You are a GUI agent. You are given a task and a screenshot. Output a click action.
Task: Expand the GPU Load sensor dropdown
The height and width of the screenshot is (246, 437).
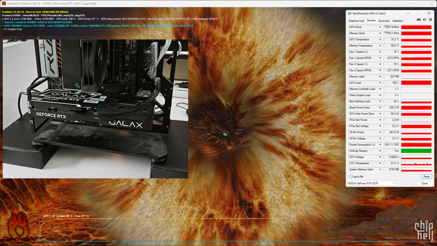coord(380,83)
